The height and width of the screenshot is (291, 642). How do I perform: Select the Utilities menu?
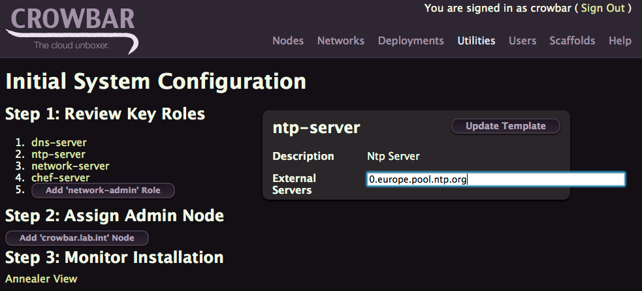(476, 41)
